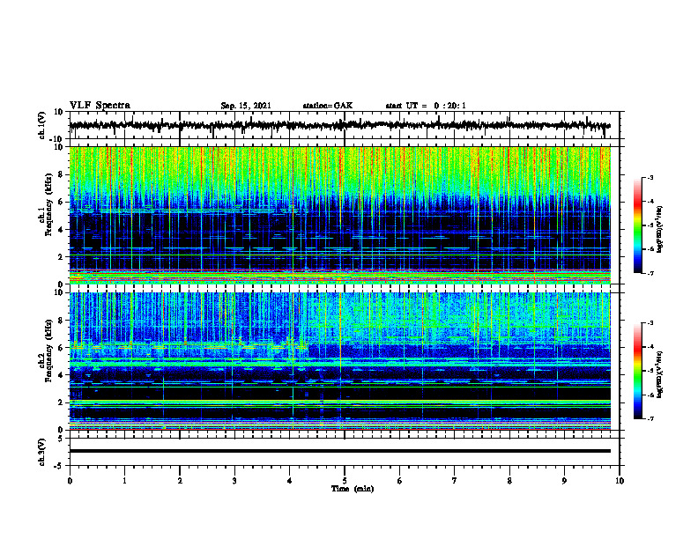
Task: Click the "start UT = 0:20:1" text
Action: click(426, 106)
